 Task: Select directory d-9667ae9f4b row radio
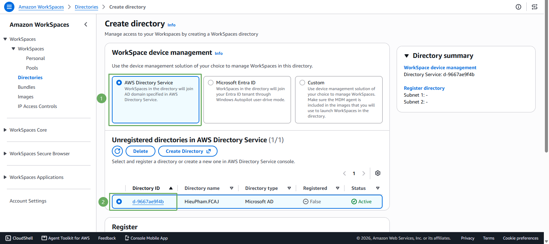point(119,202)
